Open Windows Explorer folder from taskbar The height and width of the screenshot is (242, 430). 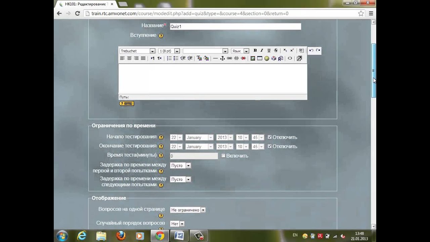point(101,236)
